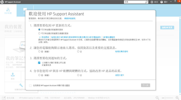Toggle the quick notification display checkbox
The image size is (181, 100).
(39, 63)
